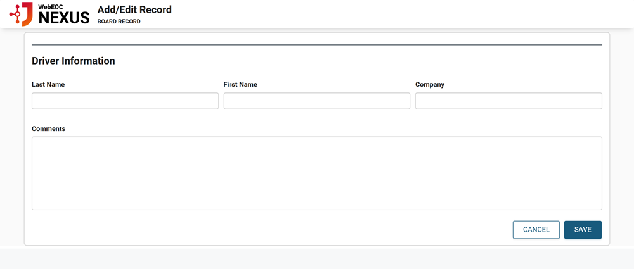634x269 pixels.
Task: Click the red WebEOC Nexus logo icon
Action: [x=22, y=13]
